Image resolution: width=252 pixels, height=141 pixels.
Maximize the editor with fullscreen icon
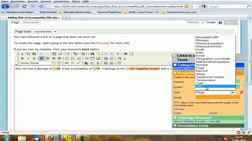point(132,54)
